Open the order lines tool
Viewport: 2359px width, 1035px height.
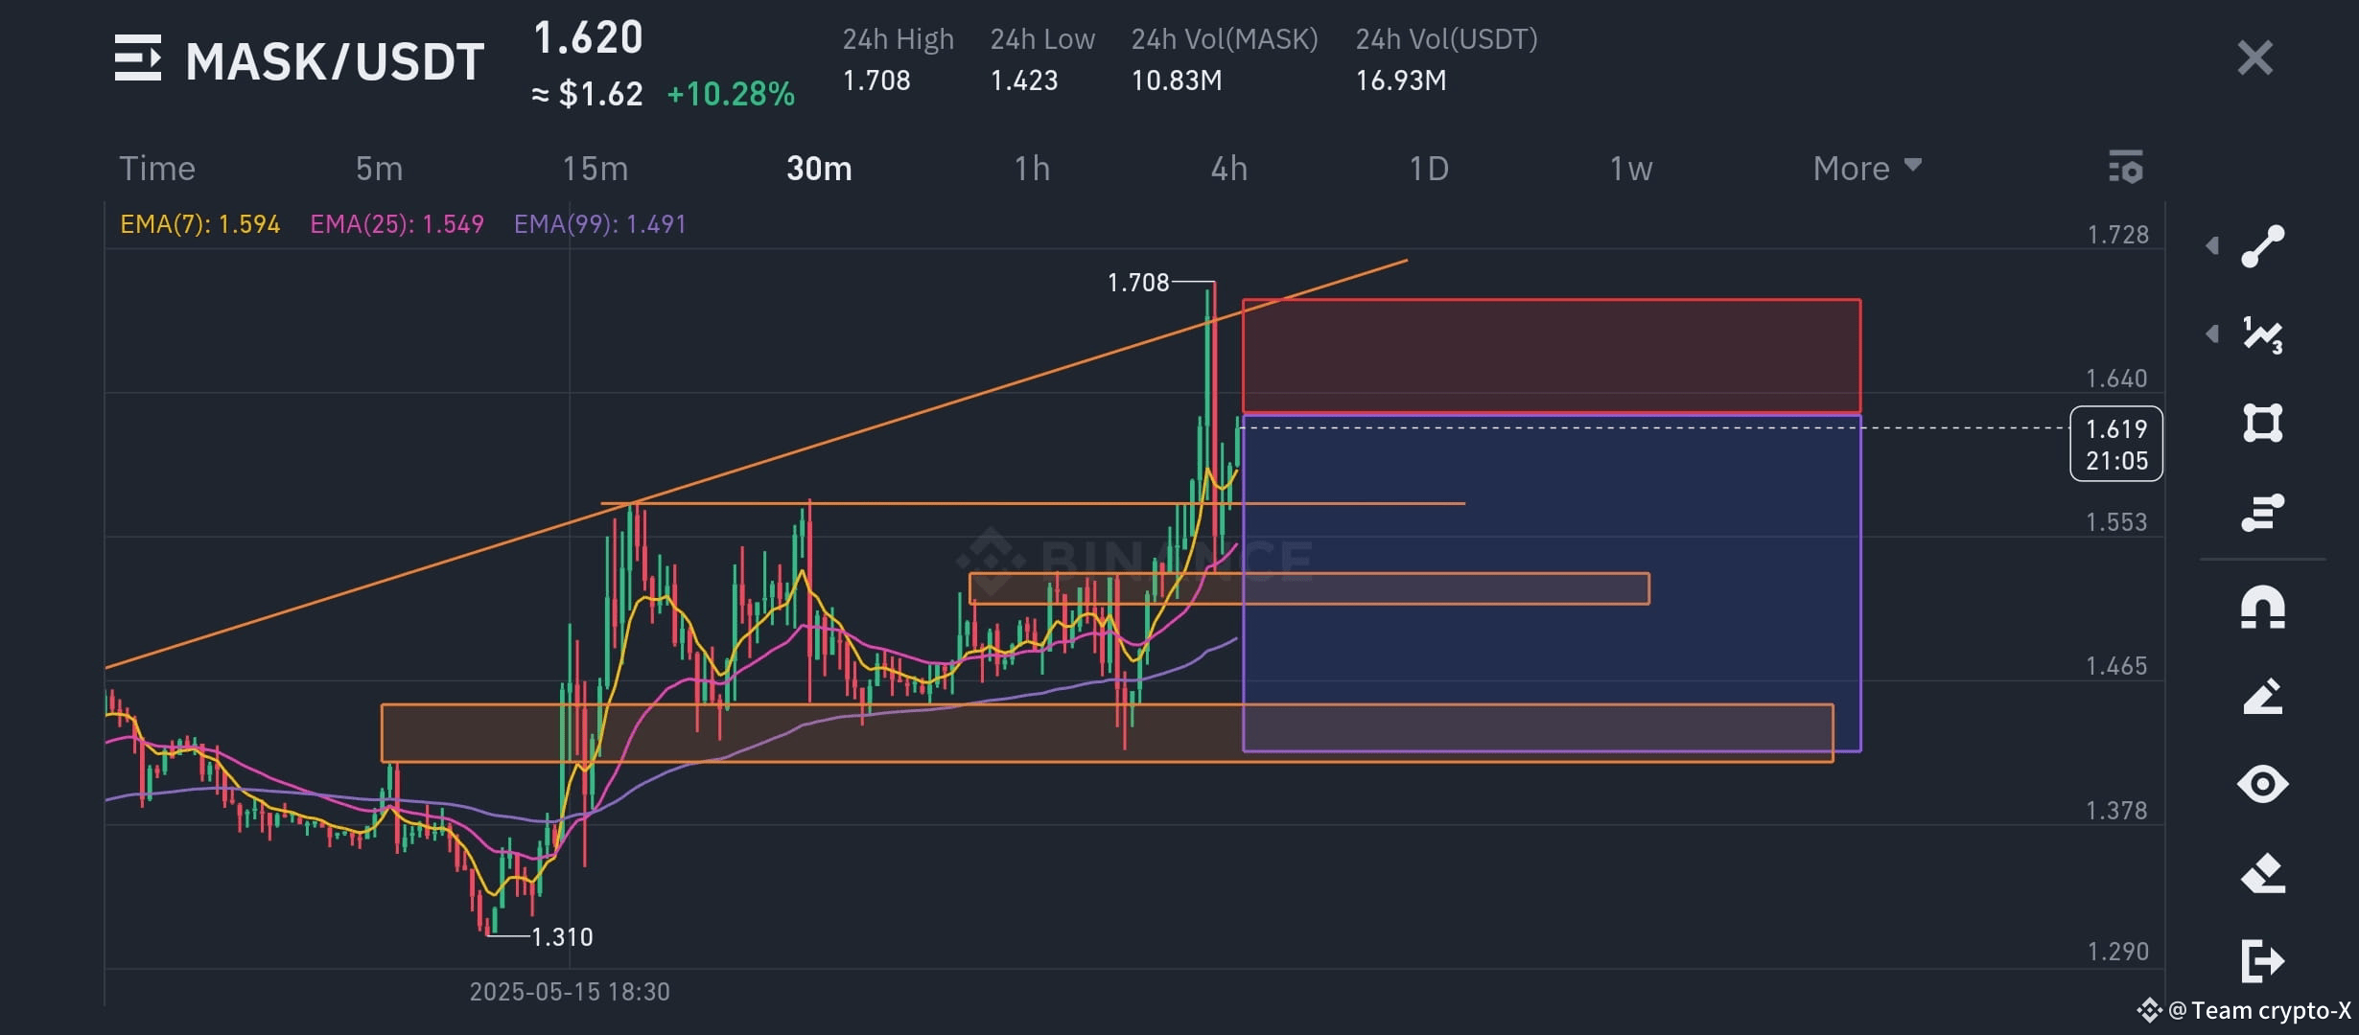click(x=2263, y=514)
